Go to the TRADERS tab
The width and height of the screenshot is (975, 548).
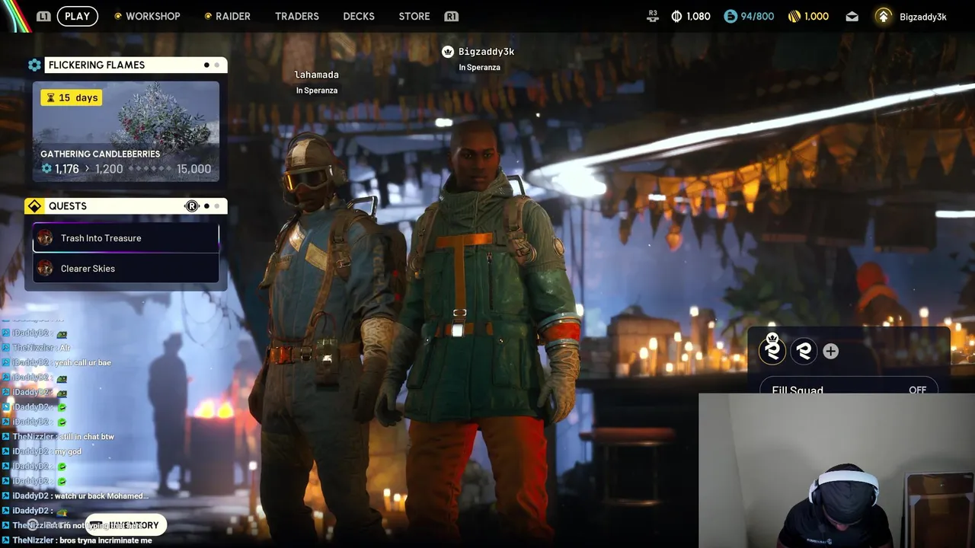tap(297, 16)
